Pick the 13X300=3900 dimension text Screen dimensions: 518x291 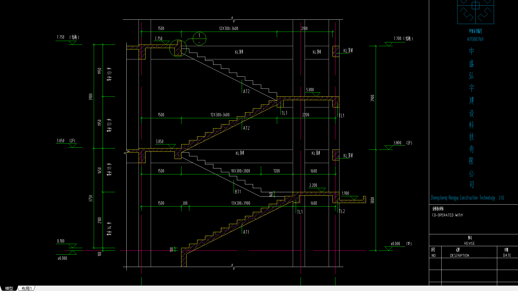pyautogui.click(x=241, y=203)
